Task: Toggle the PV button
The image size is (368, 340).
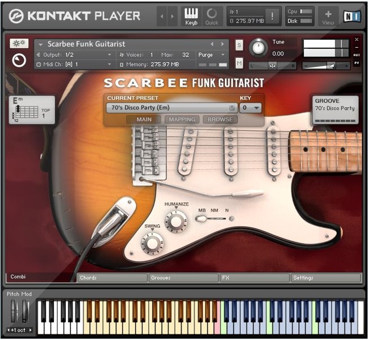Action: 357,63
